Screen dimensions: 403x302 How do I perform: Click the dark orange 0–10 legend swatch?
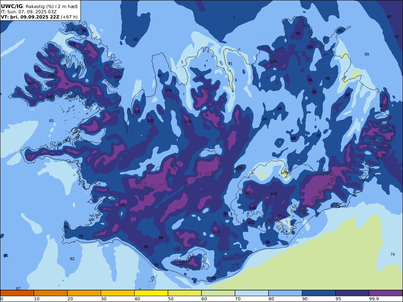[x=17, y=293]
